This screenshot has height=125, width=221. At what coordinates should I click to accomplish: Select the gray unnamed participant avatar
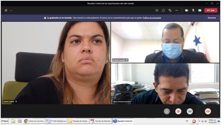pyautogui.click(x=167, y=111)
